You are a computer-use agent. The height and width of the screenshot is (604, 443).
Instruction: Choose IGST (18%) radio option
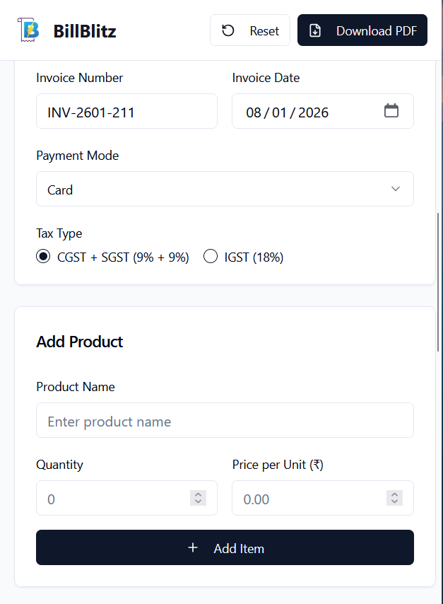(x=211, y=257)
